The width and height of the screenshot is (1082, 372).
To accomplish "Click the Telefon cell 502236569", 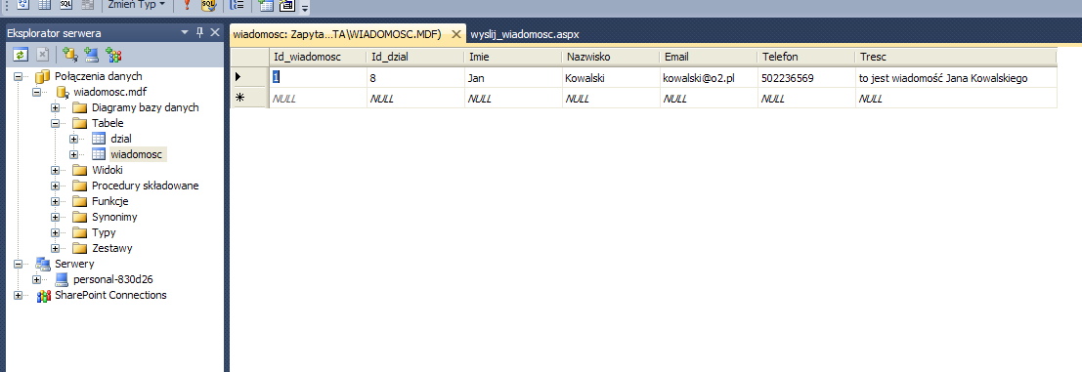I will (806, 78).
